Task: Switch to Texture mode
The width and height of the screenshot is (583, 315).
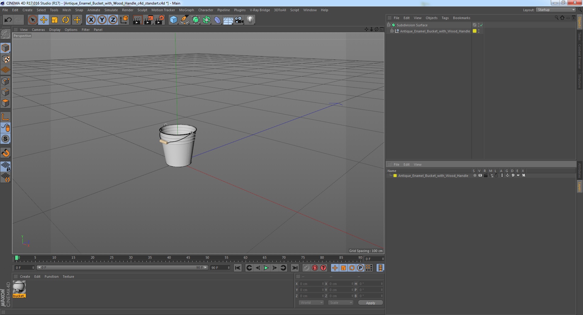Action: pos(5,59)
